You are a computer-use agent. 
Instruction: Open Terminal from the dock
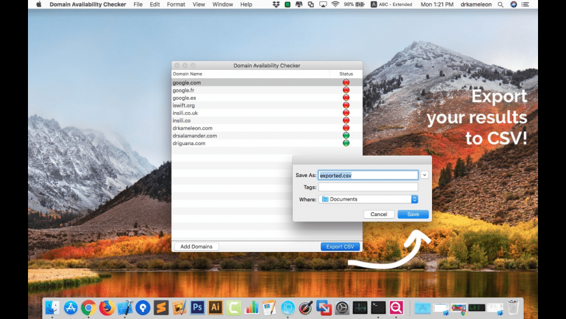tap(378, 308)
